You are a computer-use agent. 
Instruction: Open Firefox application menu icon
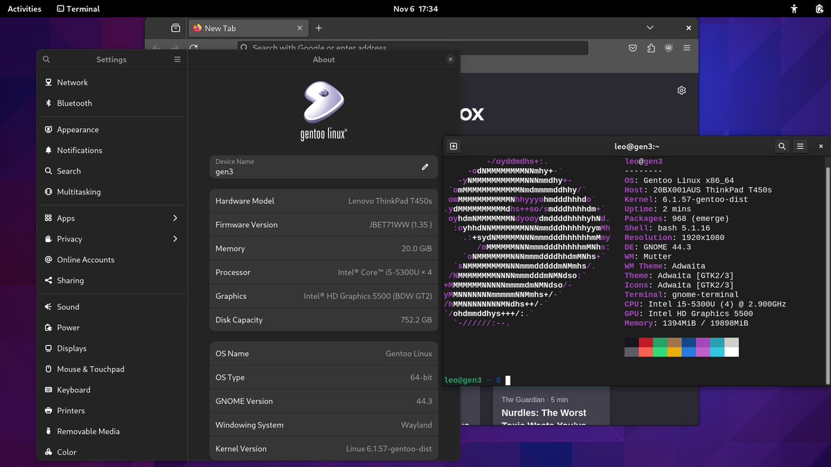tap(687, 48)
